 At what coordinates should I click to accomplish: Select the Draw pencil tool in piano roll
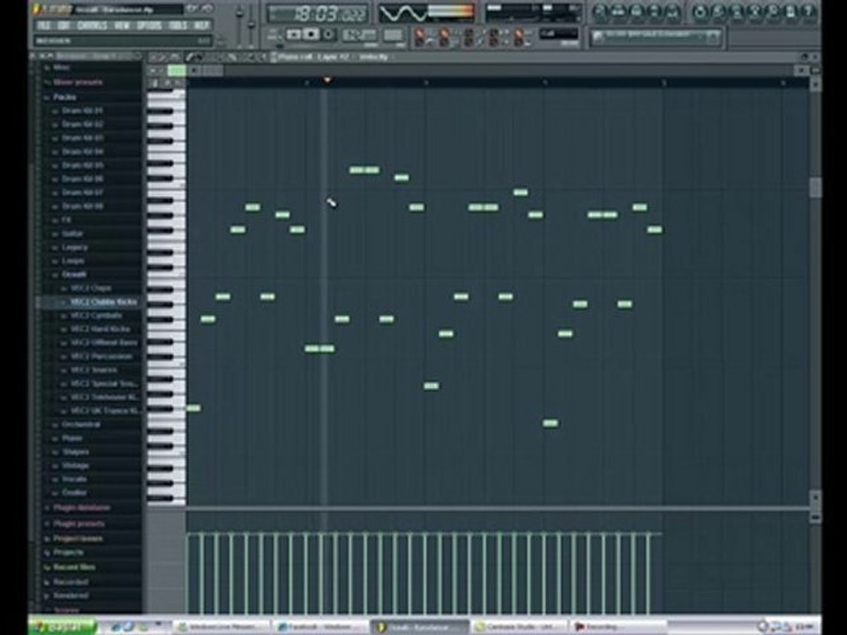click(191, 56)
